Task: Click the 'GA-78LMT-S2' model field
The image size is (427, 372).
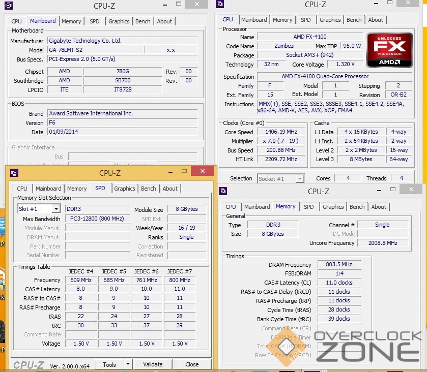Action: click(95, 50)
